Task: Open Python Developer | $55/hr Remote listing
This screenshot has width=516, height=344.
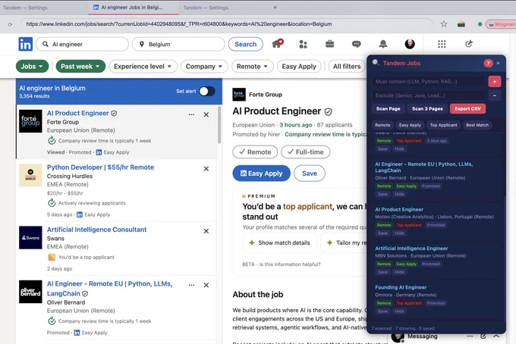Action: [100, 167]
